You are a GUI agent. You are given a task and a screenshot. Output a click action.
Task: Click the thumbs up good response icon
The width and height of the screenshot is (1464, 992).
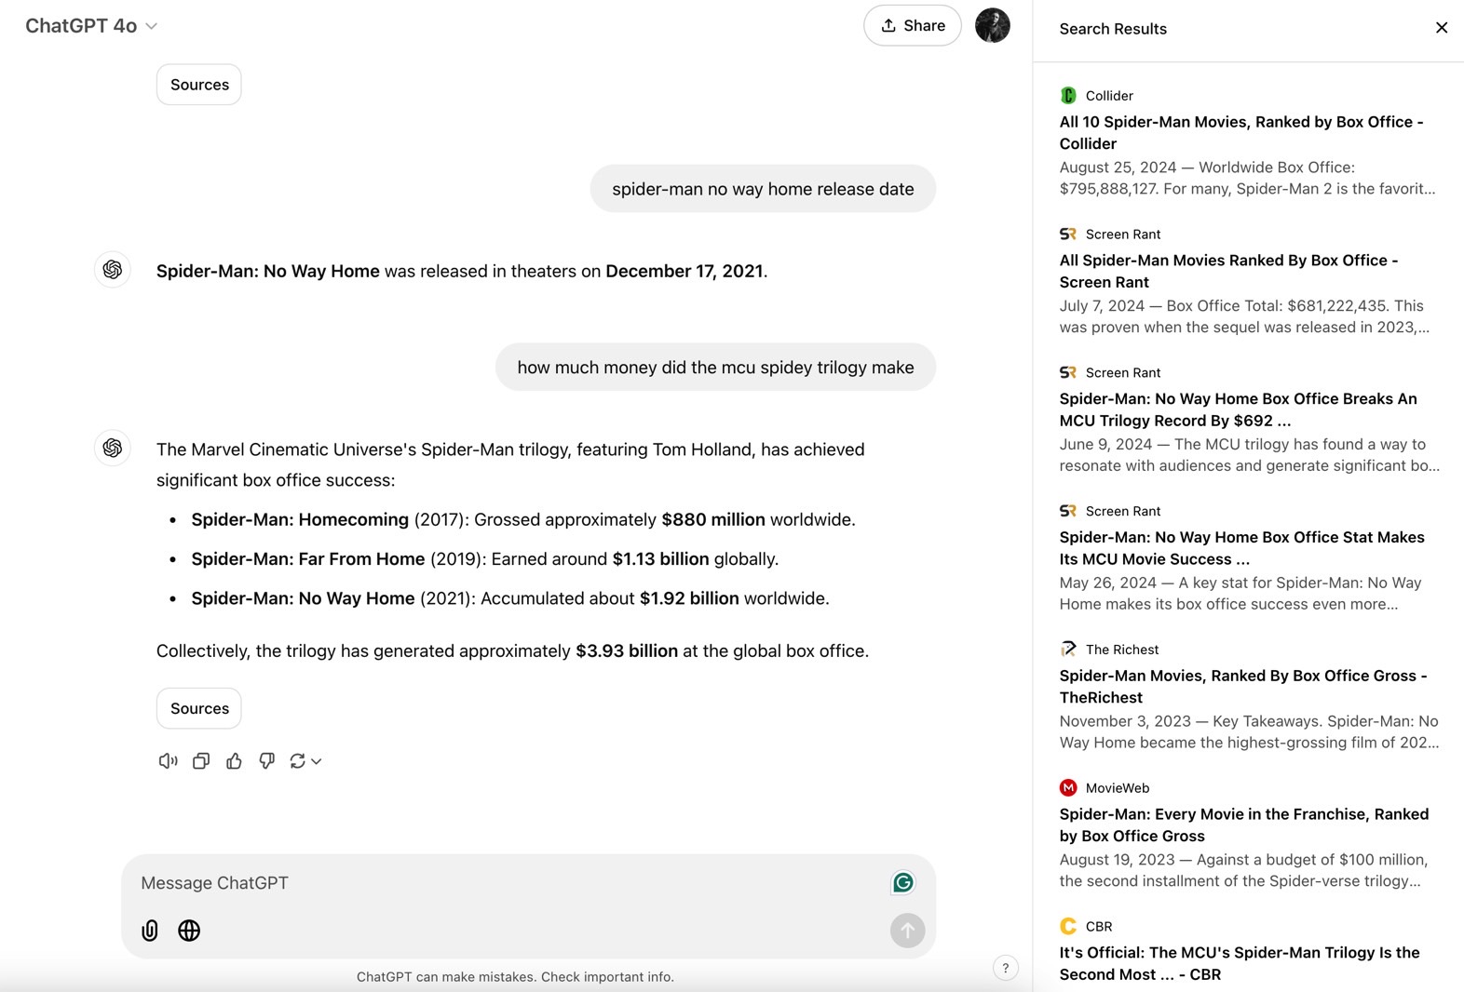tap(234, 761)
